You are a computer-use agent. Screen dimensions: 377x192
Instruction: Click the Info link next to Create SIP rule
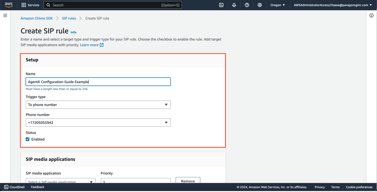73,32
